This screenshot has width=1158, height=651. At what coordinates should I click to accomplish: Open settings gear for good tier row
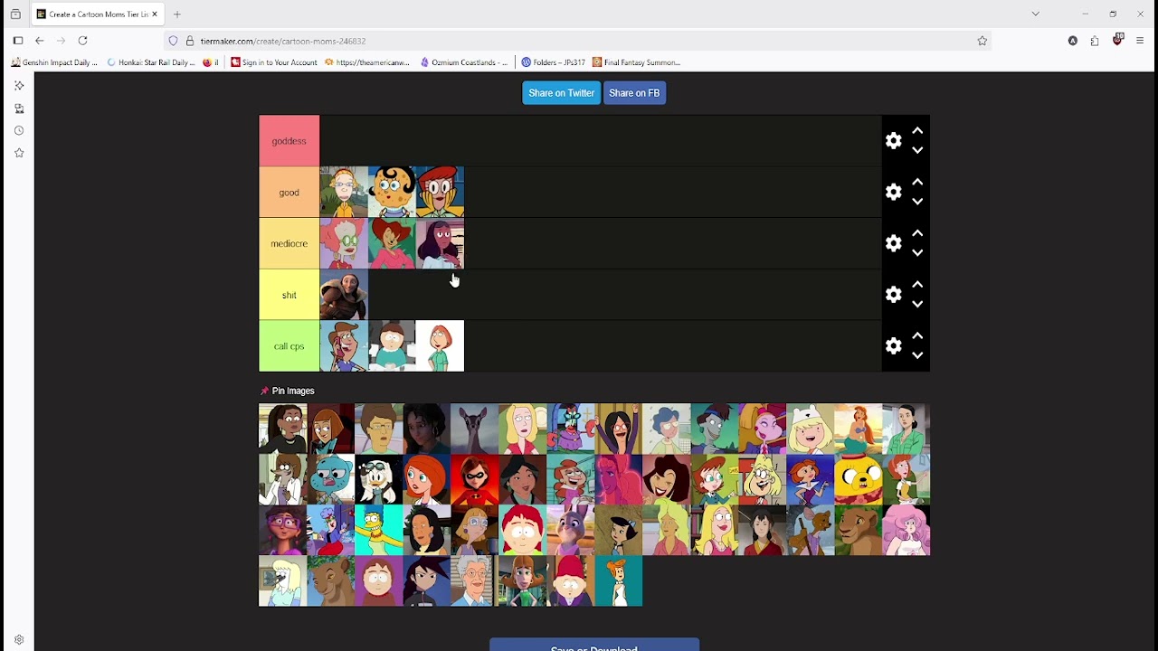(894, 192)
